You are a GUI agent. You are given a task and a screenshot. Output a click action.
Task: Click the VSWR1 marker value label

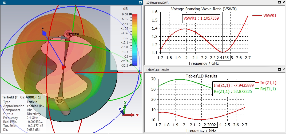pos(201,18)
